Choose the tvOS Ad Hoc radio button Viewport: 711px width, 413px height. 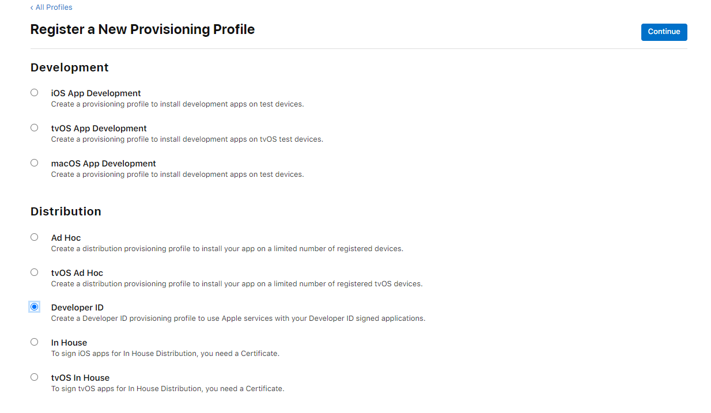[35, 272]
